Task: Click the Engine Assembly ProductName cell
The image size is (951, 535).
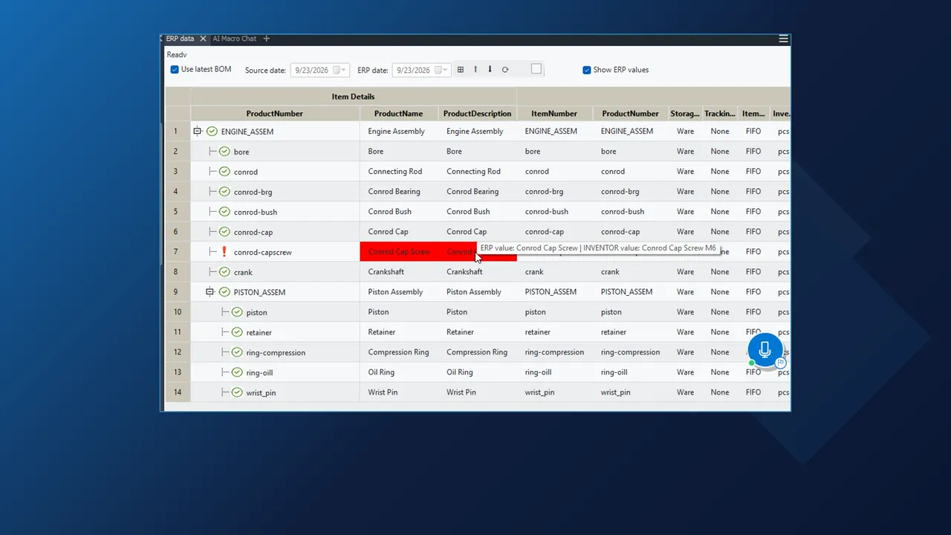Action: 399,132
